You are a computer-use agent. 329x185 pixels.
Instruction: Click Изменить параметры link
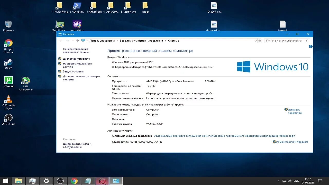[295, 111]
